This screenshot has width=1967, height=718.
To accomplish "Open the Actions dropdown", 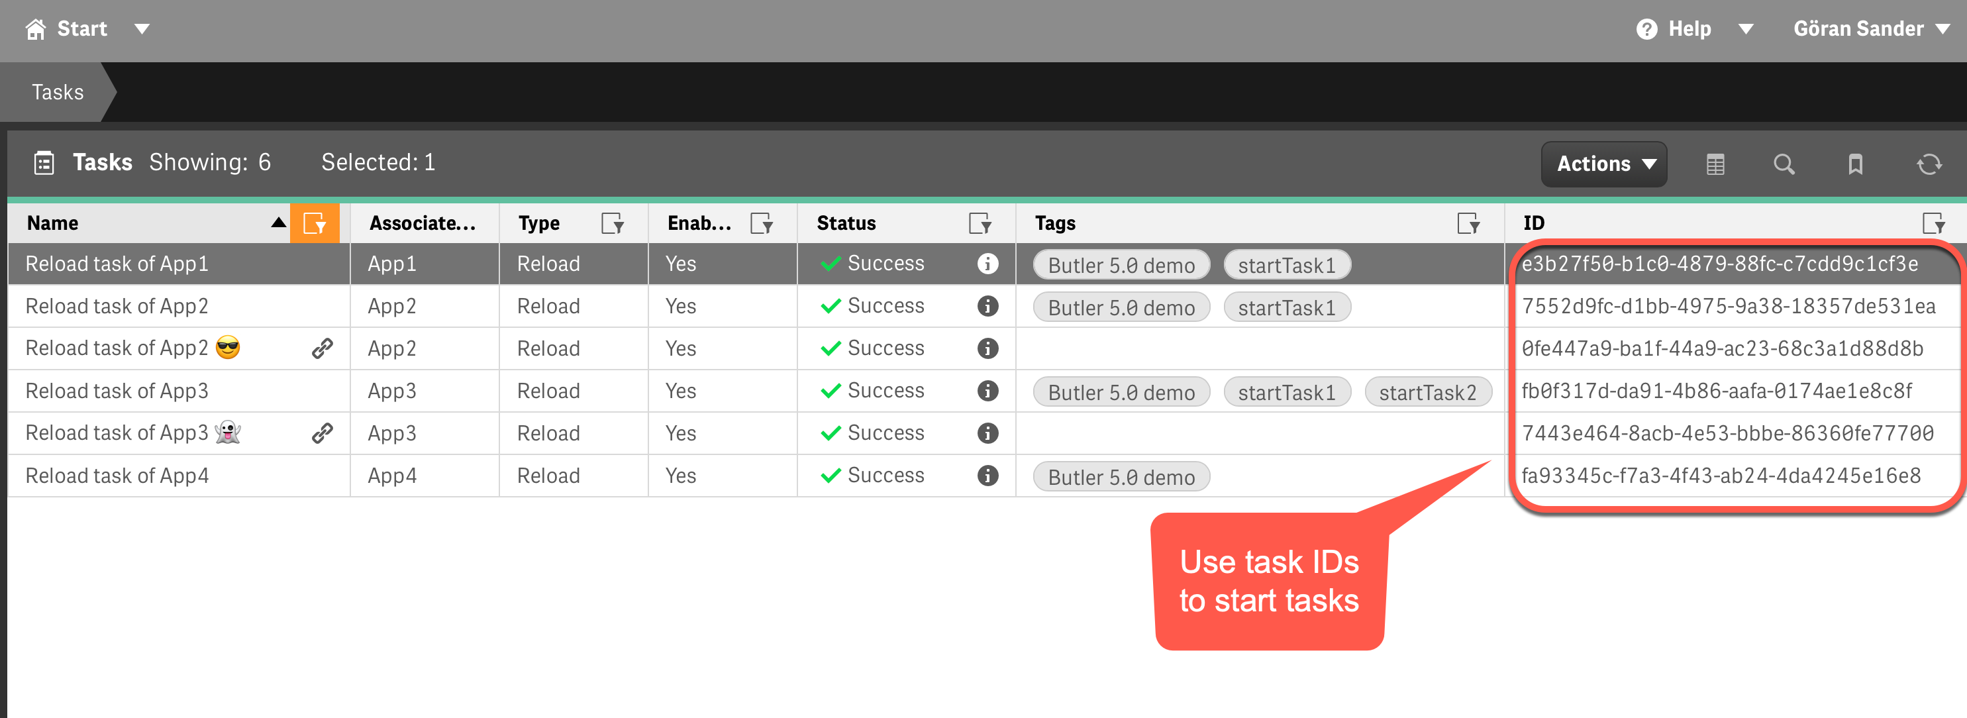I will click(1603, 164).
